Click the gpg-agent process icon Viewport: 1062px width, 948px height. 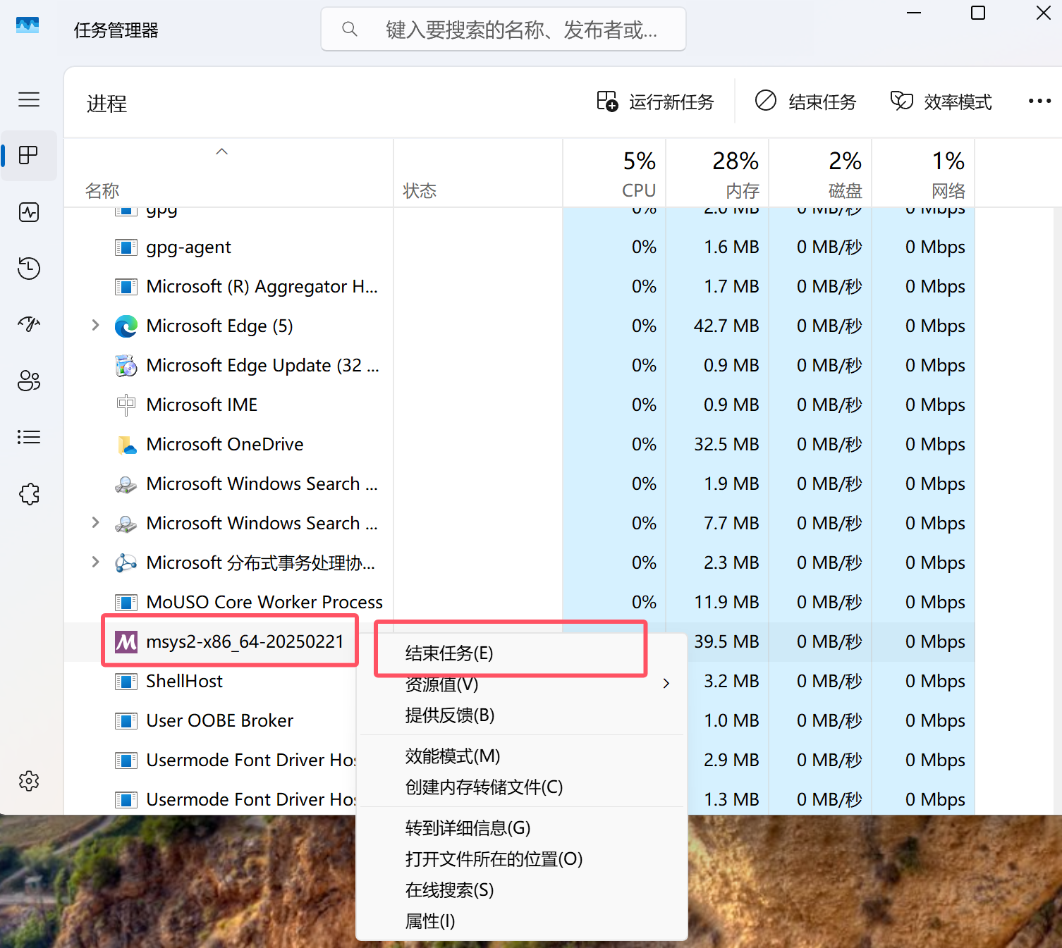tap(126, 247)
